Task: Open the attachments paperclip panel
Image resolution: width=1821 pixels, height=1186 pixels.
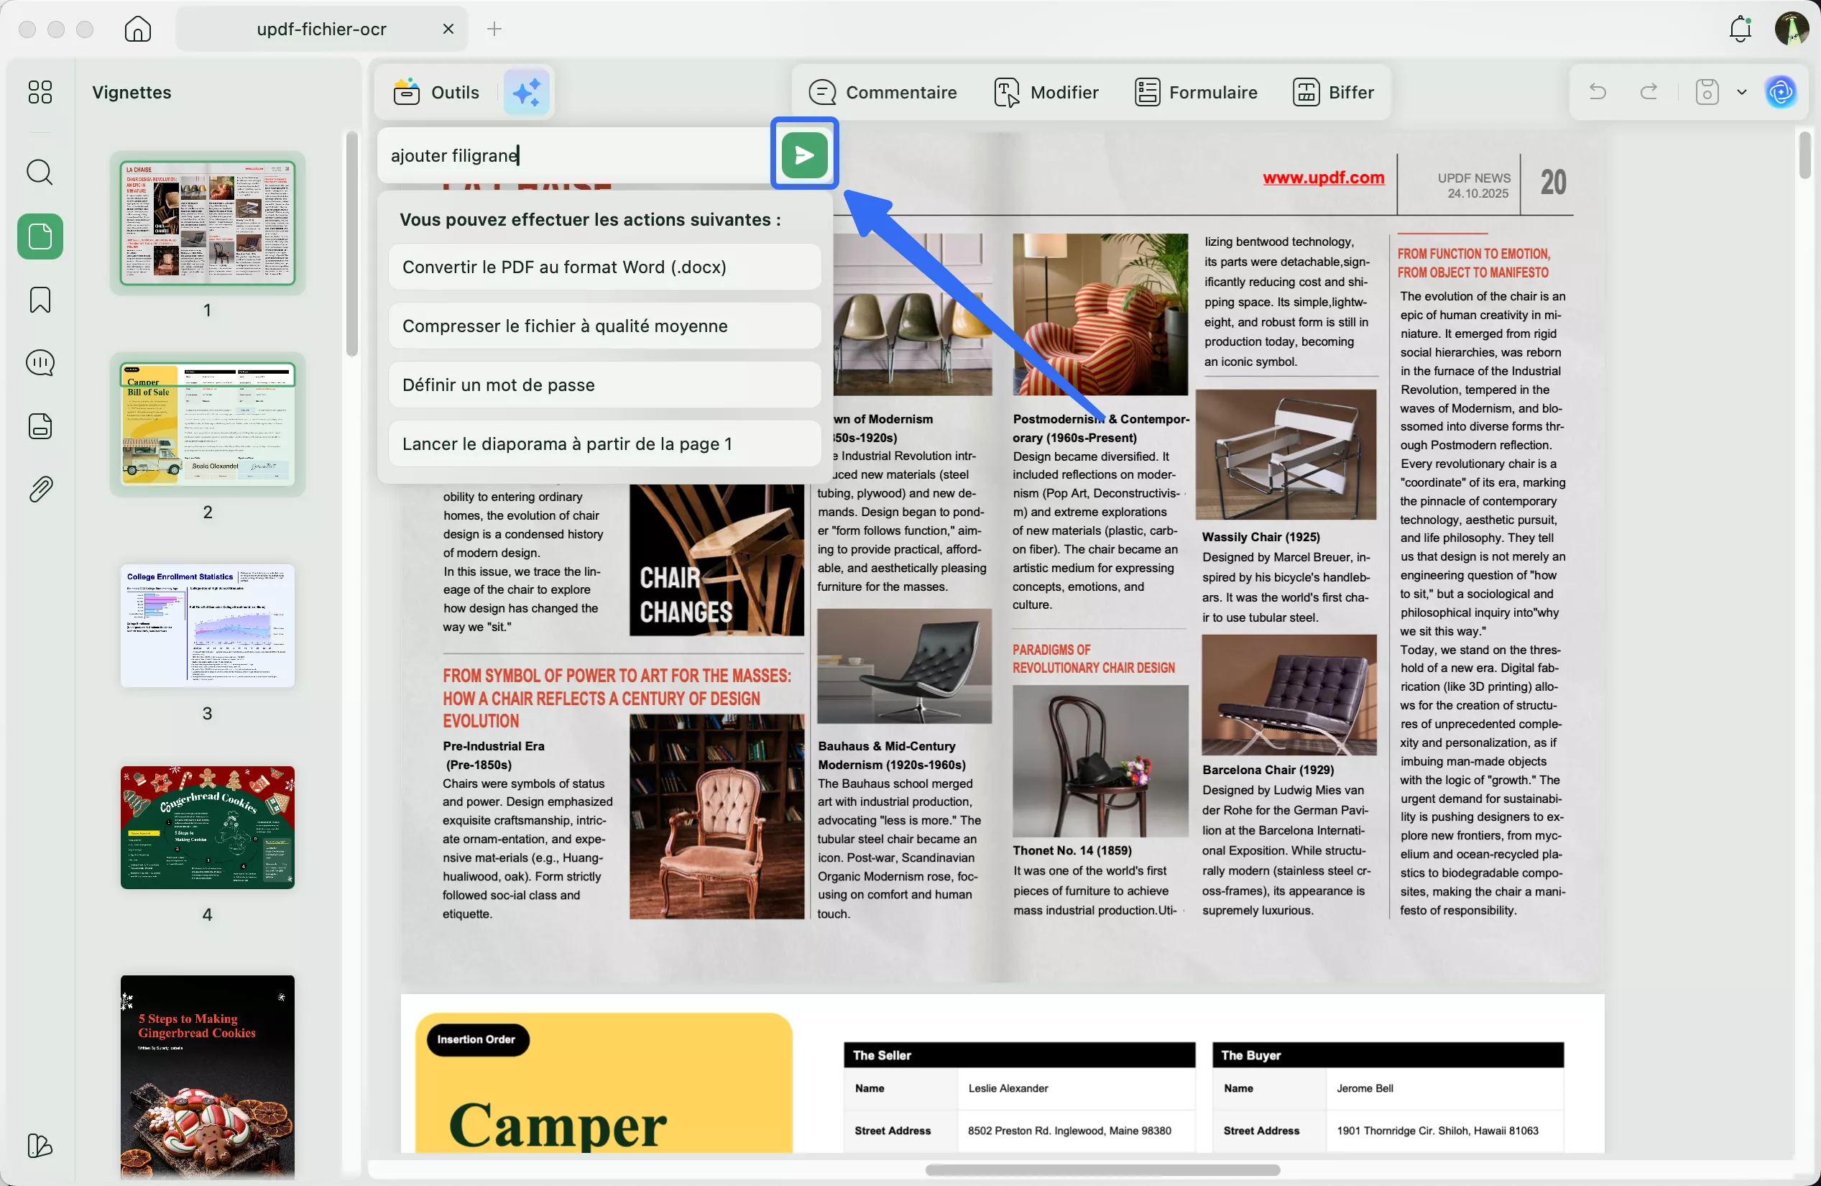Action: 40,489
